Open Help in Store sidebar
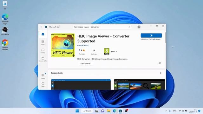203x114 pixels. (43, 85)
